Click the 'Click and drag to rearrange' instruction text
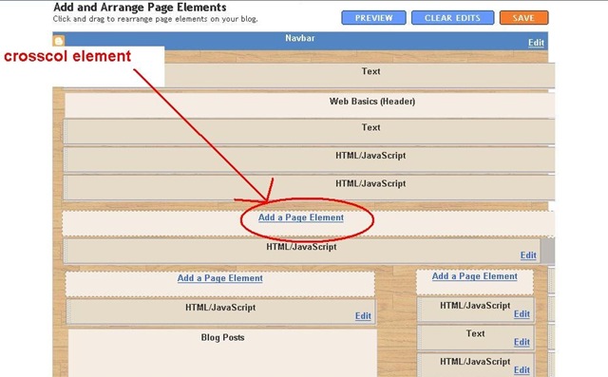 click(155, 19)
